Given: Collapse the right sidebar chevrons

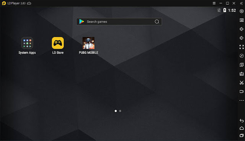Looking at the screenshot, I should [x=241, y=3].
